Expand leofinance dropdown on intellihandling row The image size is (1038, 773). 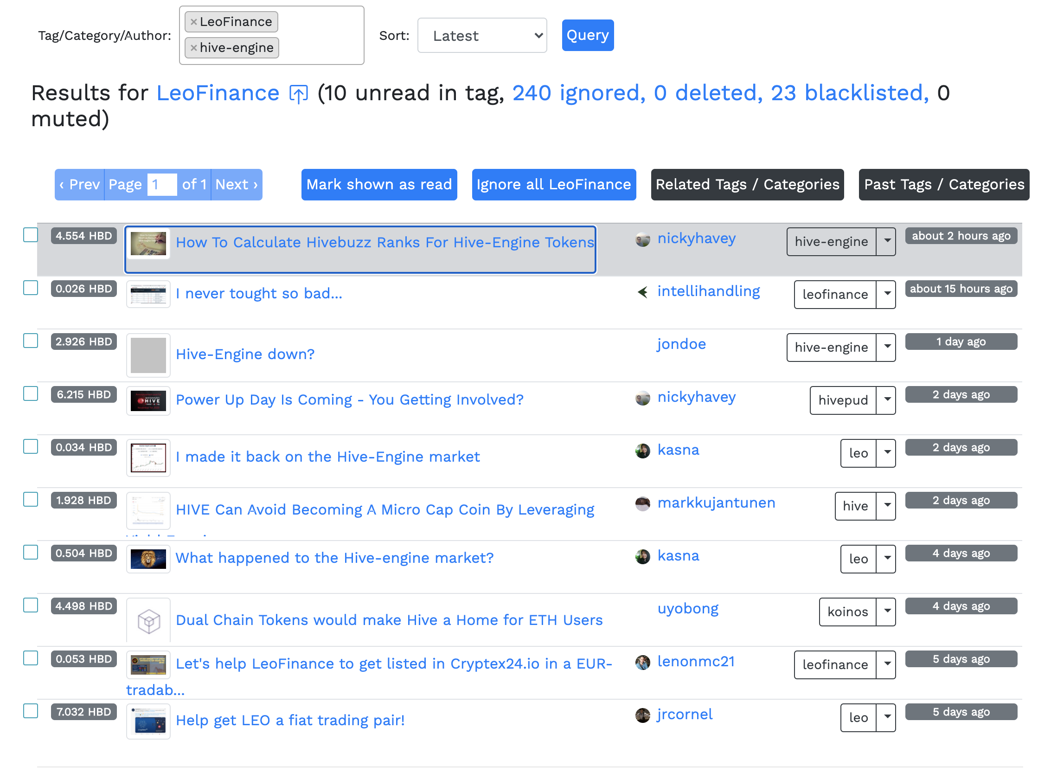885,294
